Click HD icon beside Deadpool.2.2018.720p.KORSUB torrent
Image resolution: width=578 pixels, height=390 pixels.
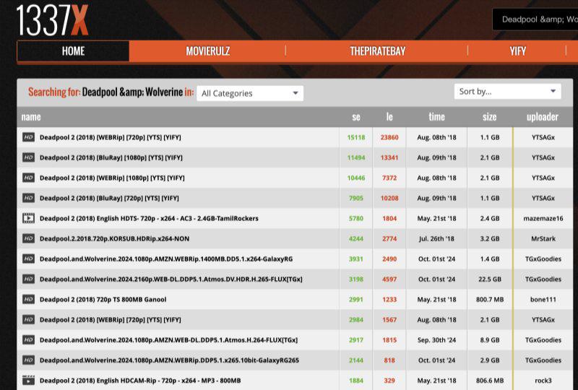point(28,238)
